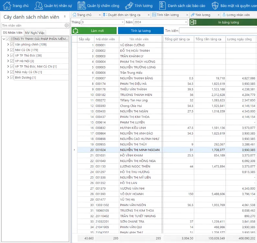Toggle Bình Dương [1] checkbox
Image resolution: width=257 pixels, height=243 pixels.
point(12,77)
